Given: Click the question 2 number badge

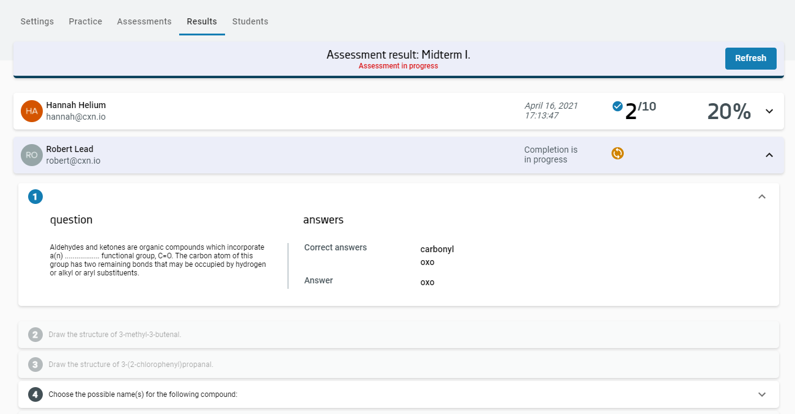Looking at the screenshot, I should [x=35, y=335].
